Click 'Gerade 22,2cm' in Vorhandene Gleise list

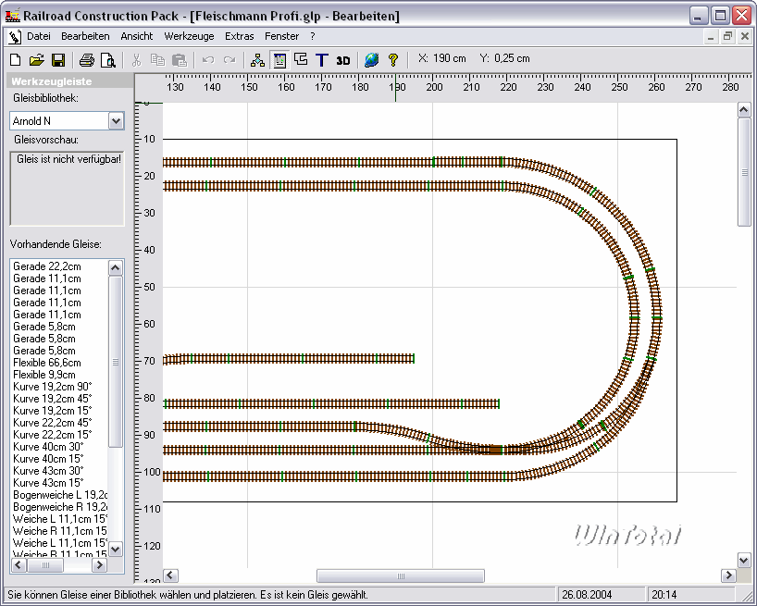(x=46, y=266)
